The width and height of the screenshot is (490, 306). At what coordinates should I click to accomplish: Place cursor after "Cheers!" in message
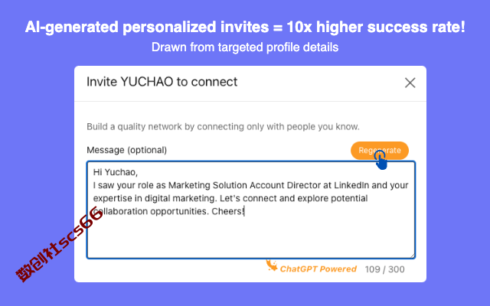pos(244,211)
